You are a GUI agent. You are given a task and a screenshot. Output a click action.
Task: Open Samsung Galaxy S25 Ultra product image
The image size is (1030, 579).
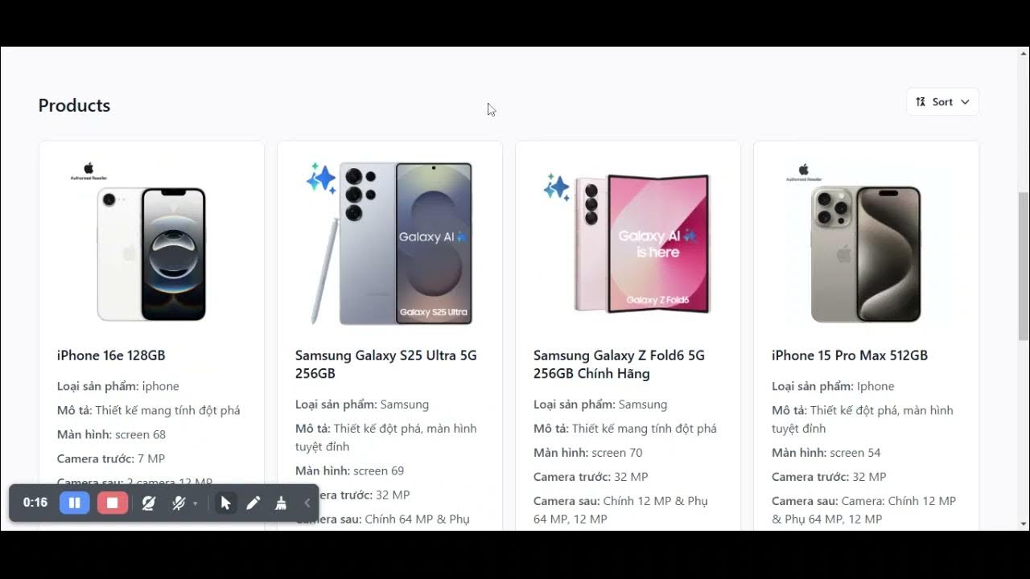pyautogui.click(x=389, y=242)
